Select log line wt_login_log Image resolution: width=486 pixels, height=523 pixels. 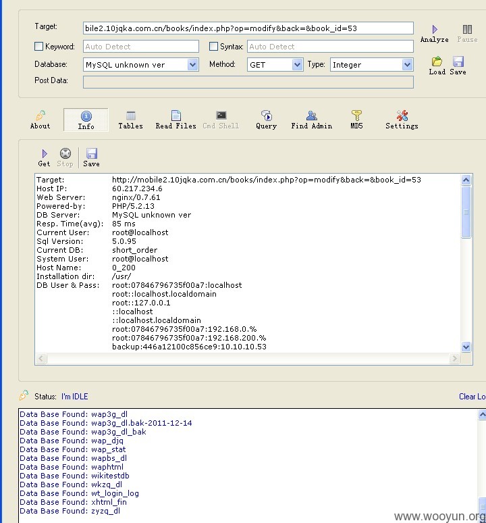coord(79,493)
